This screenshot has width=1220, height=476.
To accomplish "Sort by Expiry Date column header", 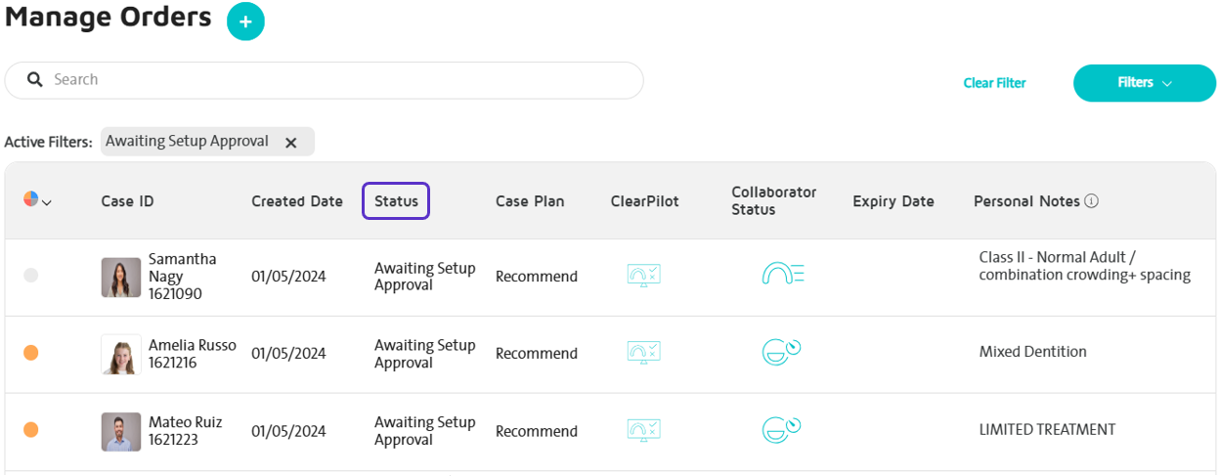I will click(893, 201).
